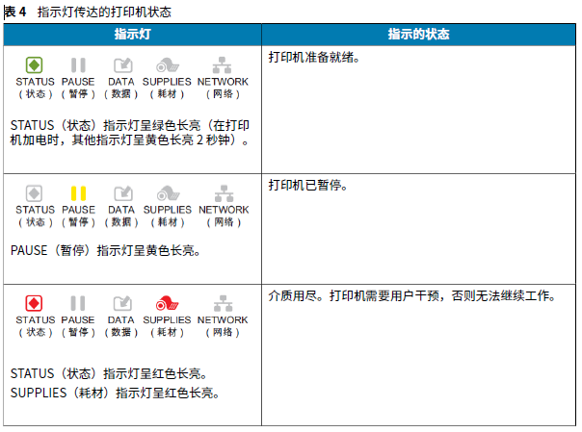Click the yellow PAUSE icon in paused row

click(78, 193)
